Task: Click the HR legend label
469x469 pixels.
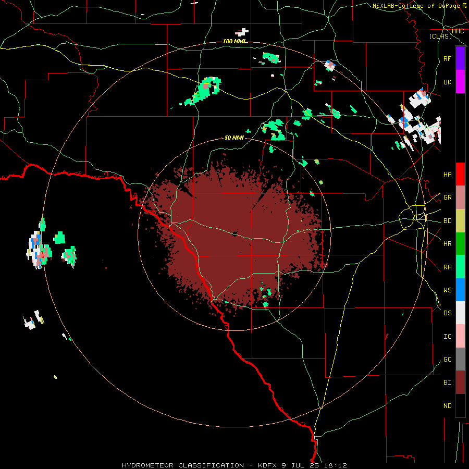Action: point(448,244)
